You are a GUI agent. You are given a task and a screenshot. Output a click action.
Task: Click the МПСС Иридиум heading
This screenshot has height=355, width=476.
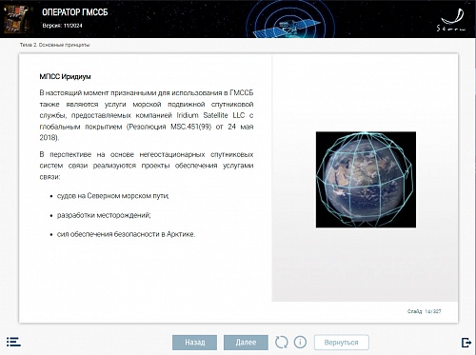(x=65, y=76)
